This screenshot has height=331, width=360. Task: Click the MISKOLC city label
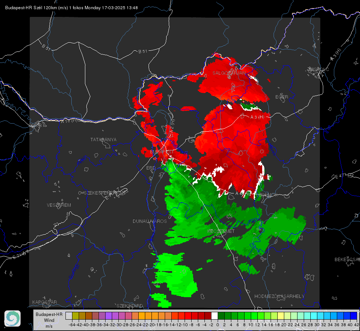click(319, 69)
